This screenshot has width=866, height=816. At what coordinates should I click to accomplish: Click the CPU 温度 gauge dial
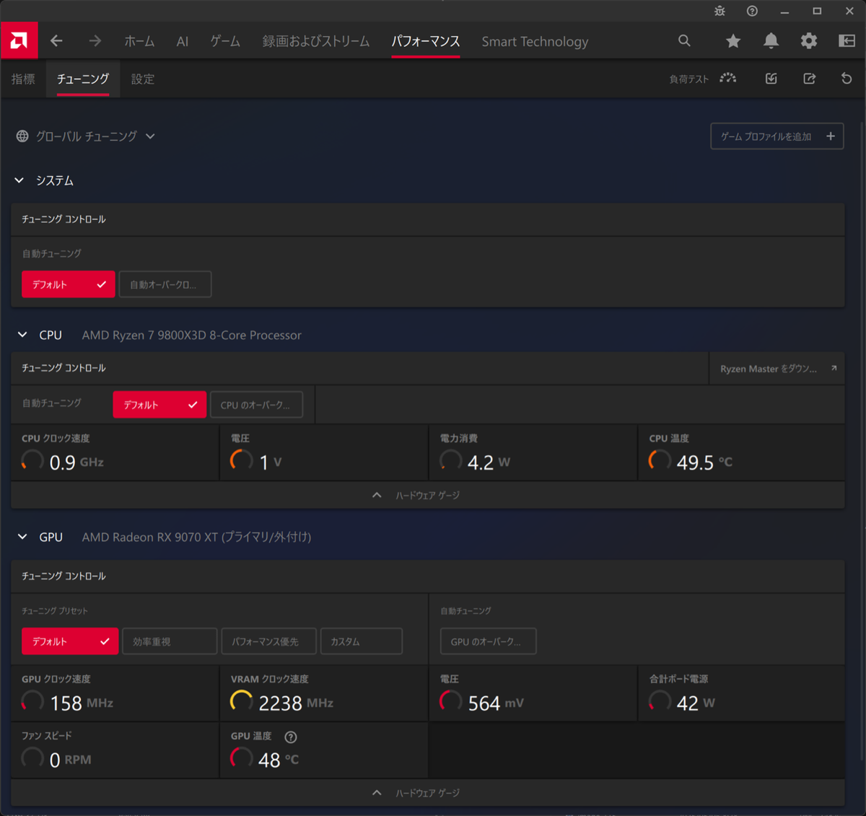coord(660,460)
